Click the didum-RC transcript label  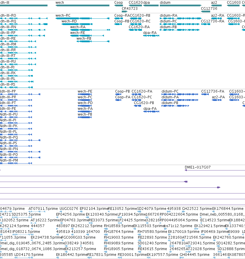pos(168,21)
